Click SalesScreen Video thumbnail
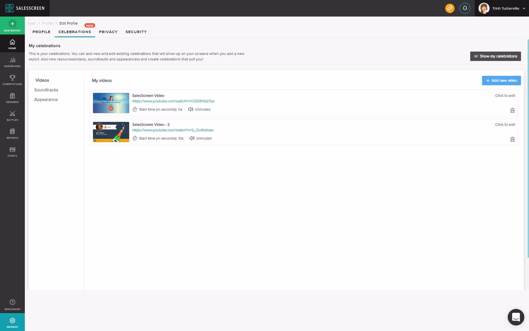The image size is (529, 331). pos(111,103)
